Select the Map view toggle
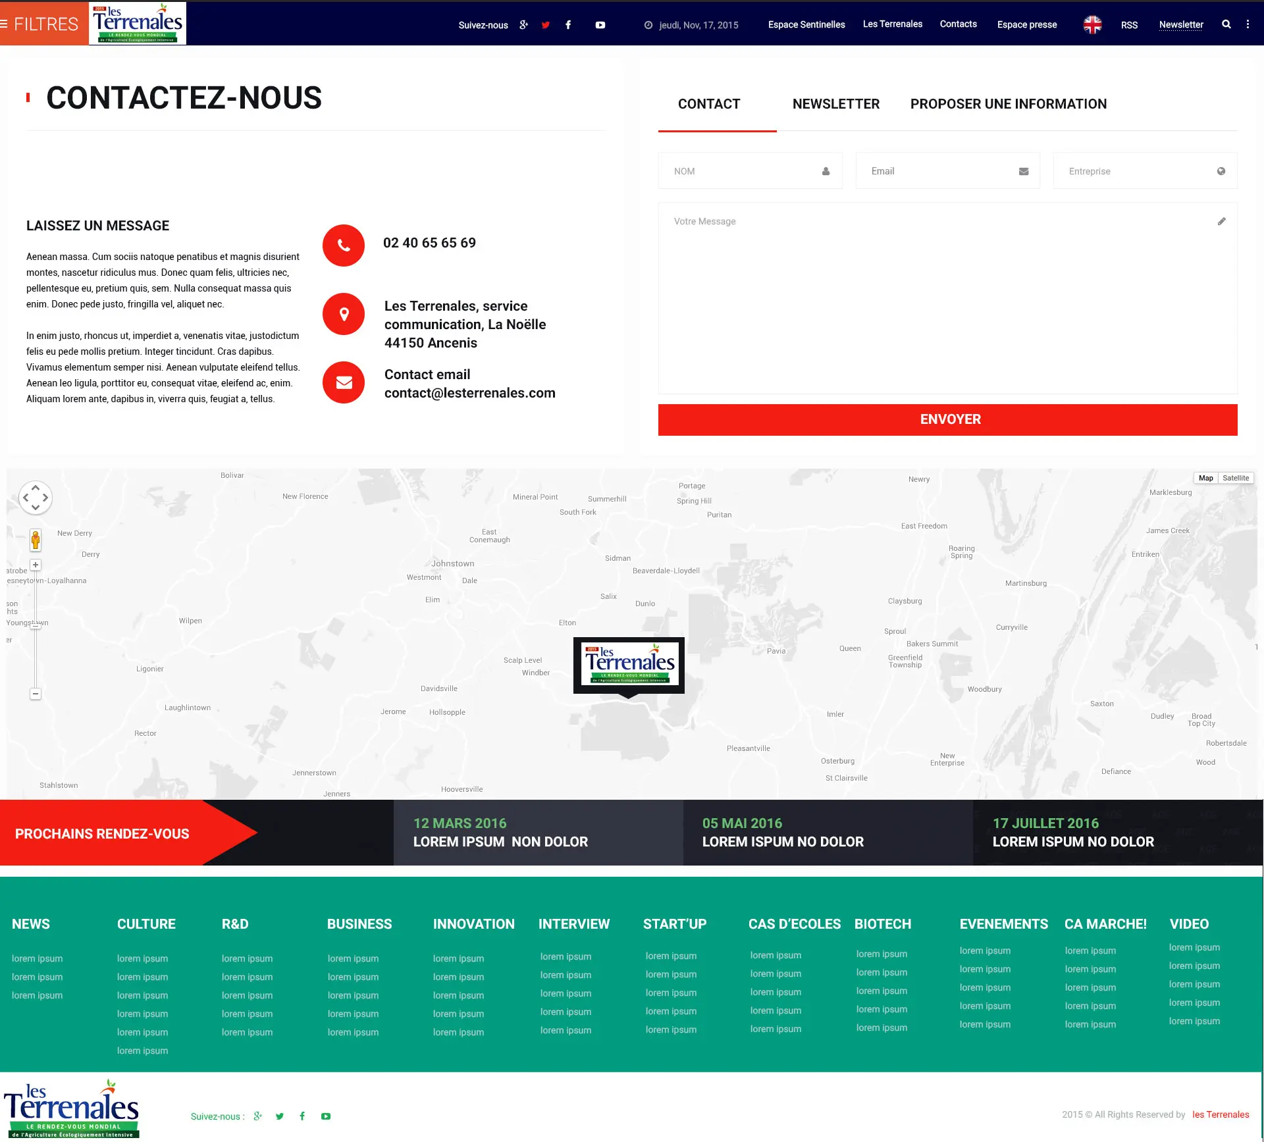This screenshot has height=1142, width=1264. click(x=1205, y=479)
